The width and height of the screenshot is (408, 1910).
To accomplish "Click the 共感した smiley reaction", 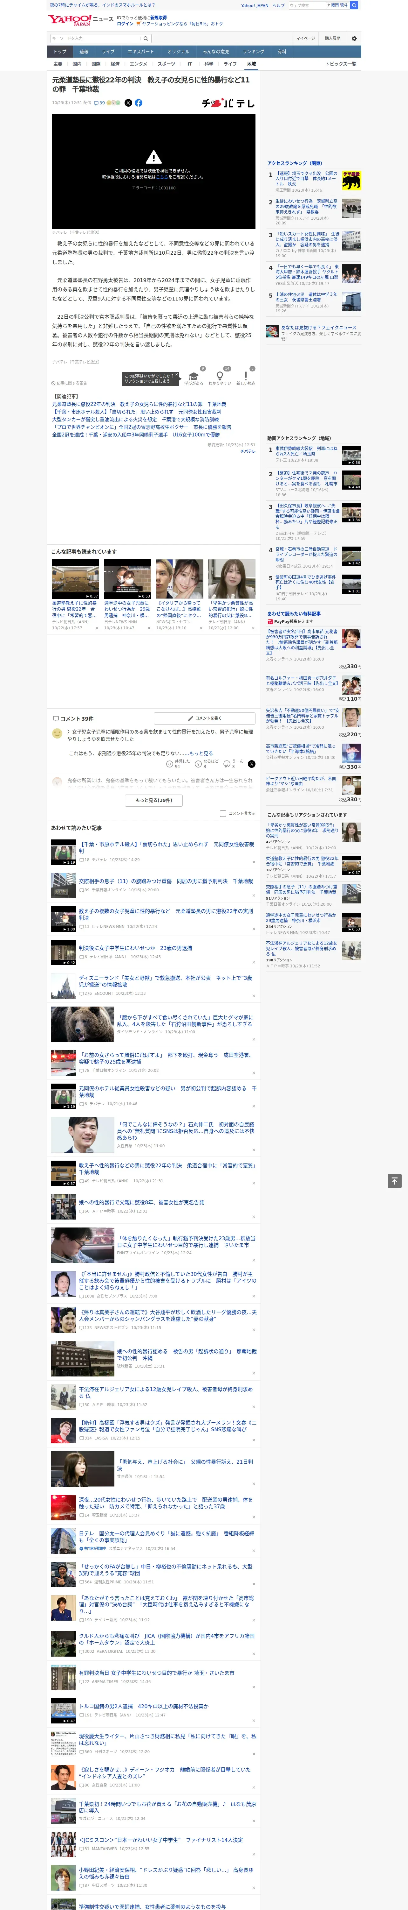I will point(170,764).
